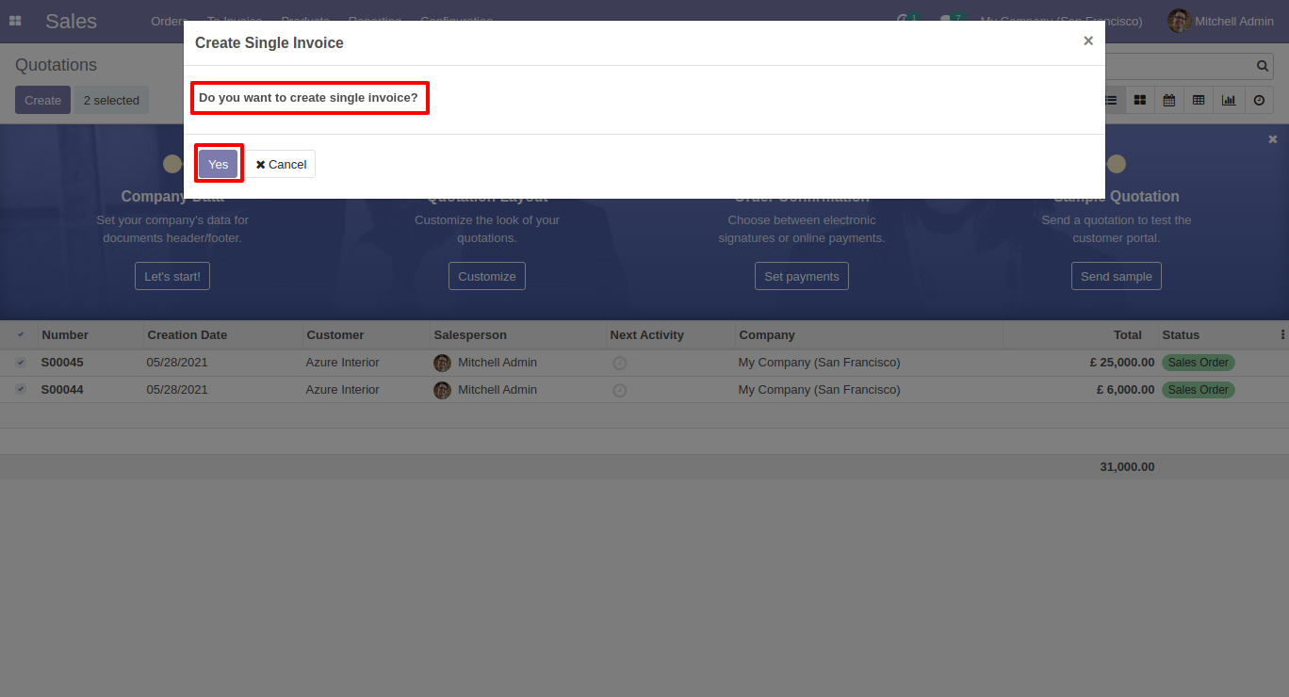
Task: Switch to graph view
Action: pyautogui.click(x=1229, y=100)
